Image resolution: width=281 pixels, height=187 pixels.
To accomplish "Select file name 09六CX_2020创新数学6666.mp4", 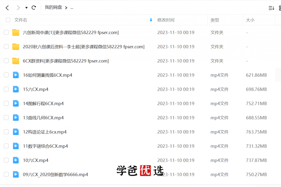I will pos(55,174).
